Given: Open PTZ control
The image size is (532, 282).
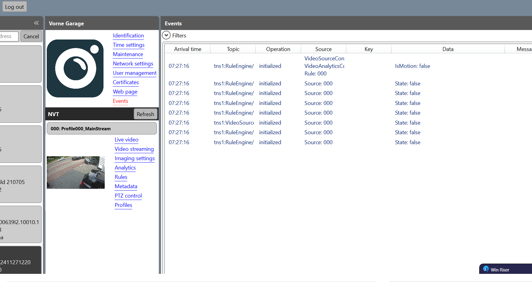Looking at the screenshot, I should (128, 196).
